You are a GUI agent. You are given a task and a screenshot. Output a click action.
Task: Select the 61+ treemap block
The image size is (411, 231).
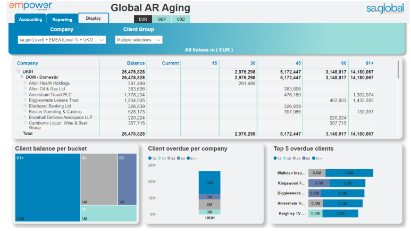(47, 187)
